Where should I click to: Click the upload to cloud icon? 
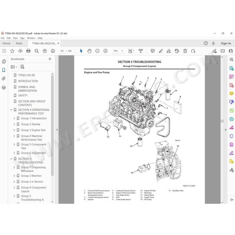click(x=20, y=51)
